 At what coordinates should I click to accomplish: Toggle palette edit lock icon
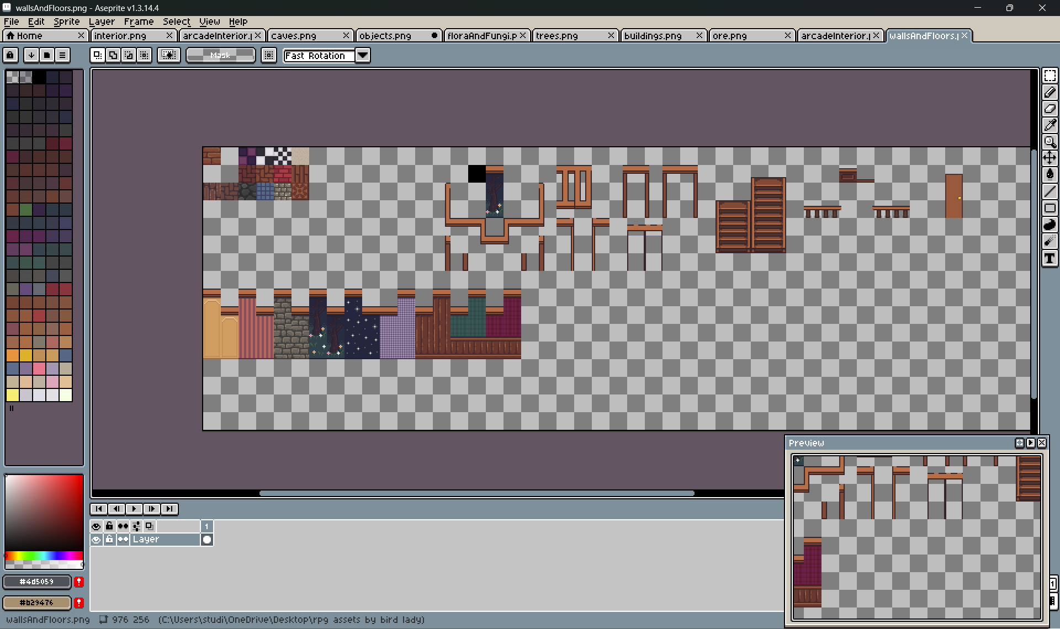(x=10, y=55)
